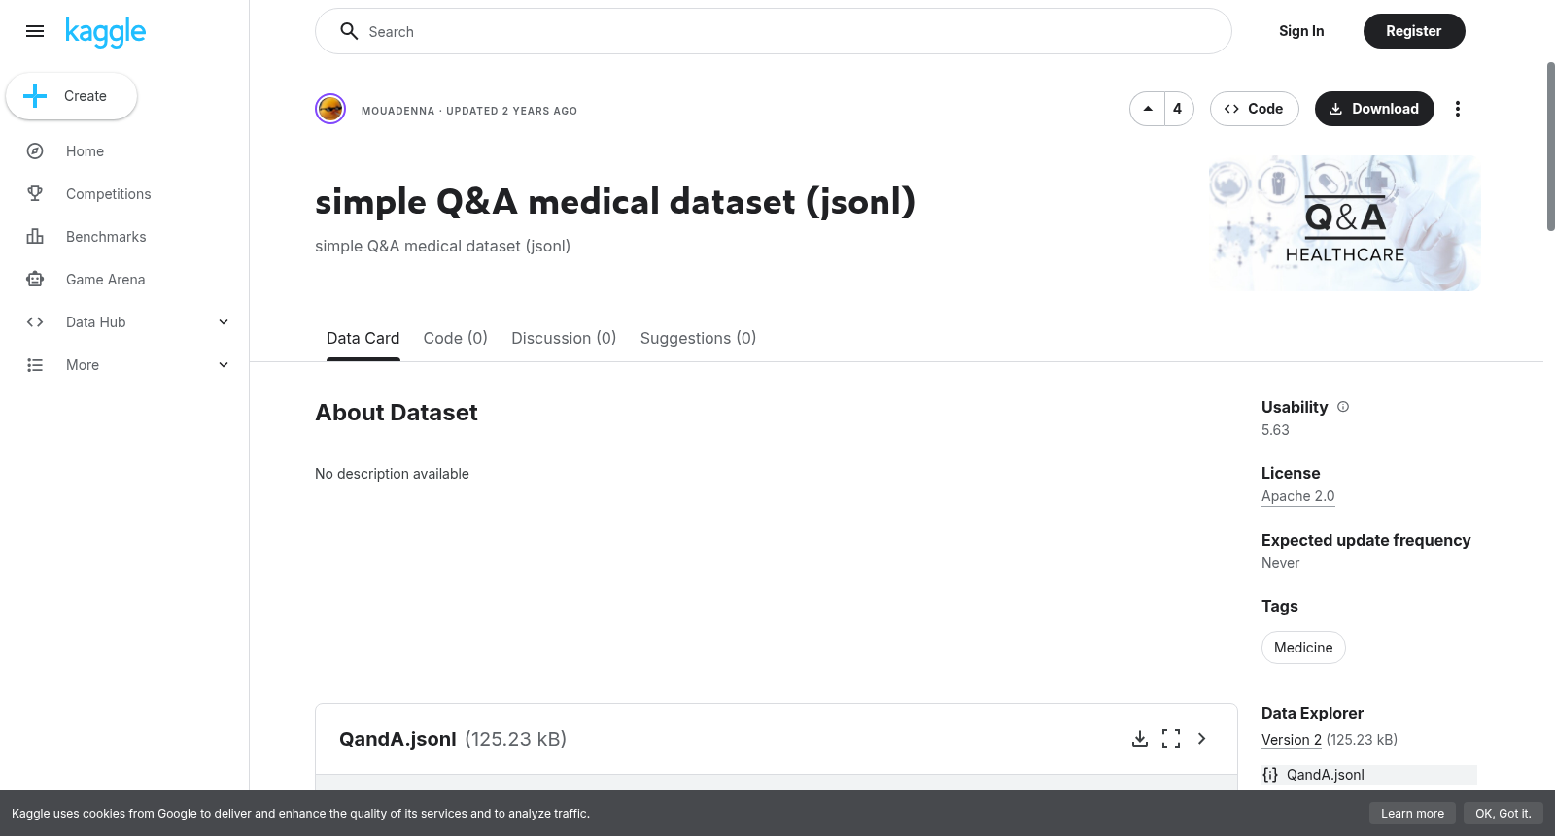1555x836 pixels.
Task: Open MOUADENNA's profile avatar
Action: (x=330, y=109)
